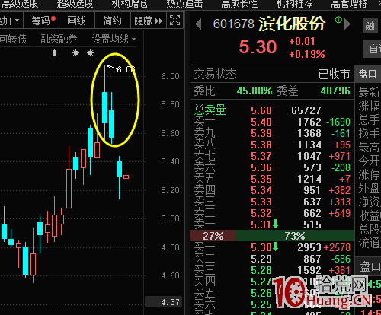Click the 融 margin button
This screenshot has width=381, height=315.
tap(370, 25)
